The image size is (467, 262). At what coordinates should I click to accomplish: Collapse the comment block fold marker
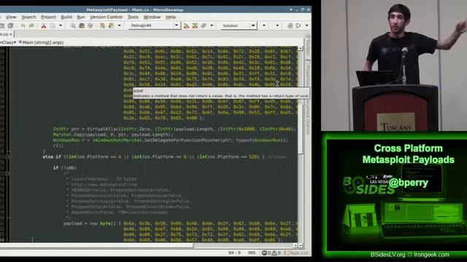7,173
